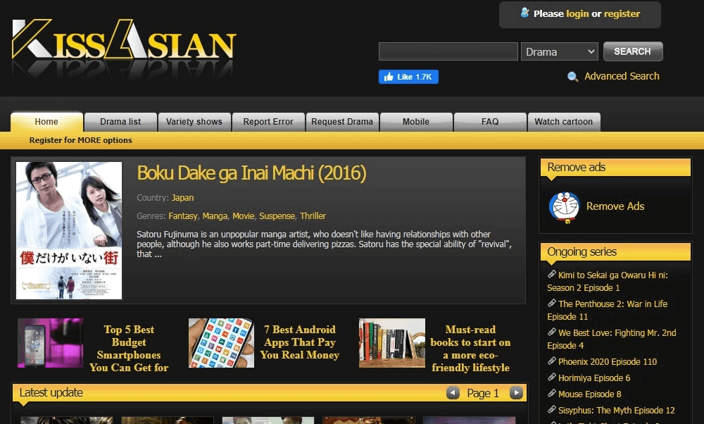
Task: Select the Fantasy genre link
Action: coord(183,216)
